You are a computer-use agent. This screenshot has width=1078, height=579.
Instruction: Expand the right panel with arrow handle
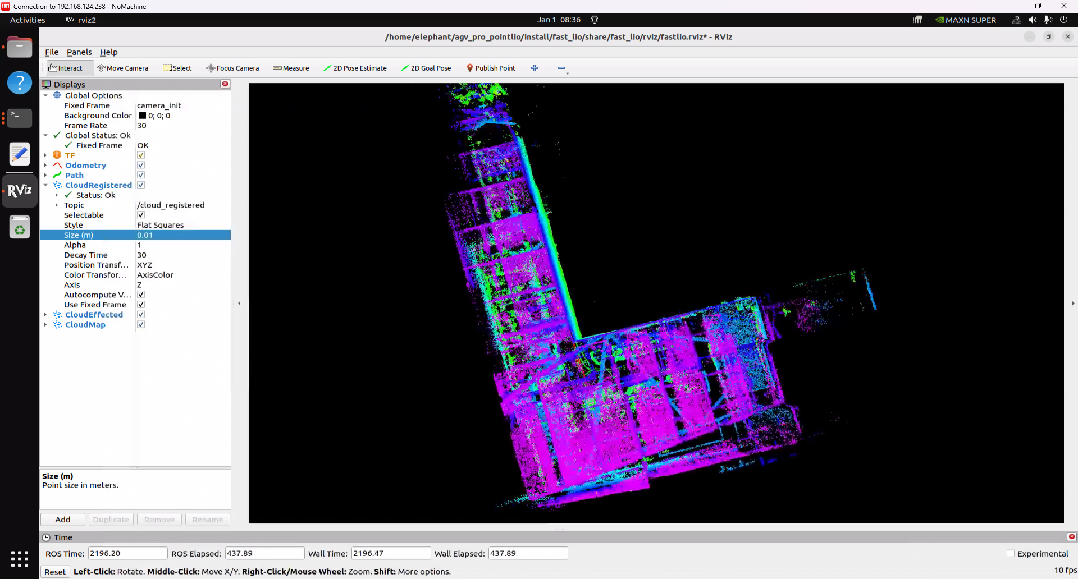point(1073,304)
